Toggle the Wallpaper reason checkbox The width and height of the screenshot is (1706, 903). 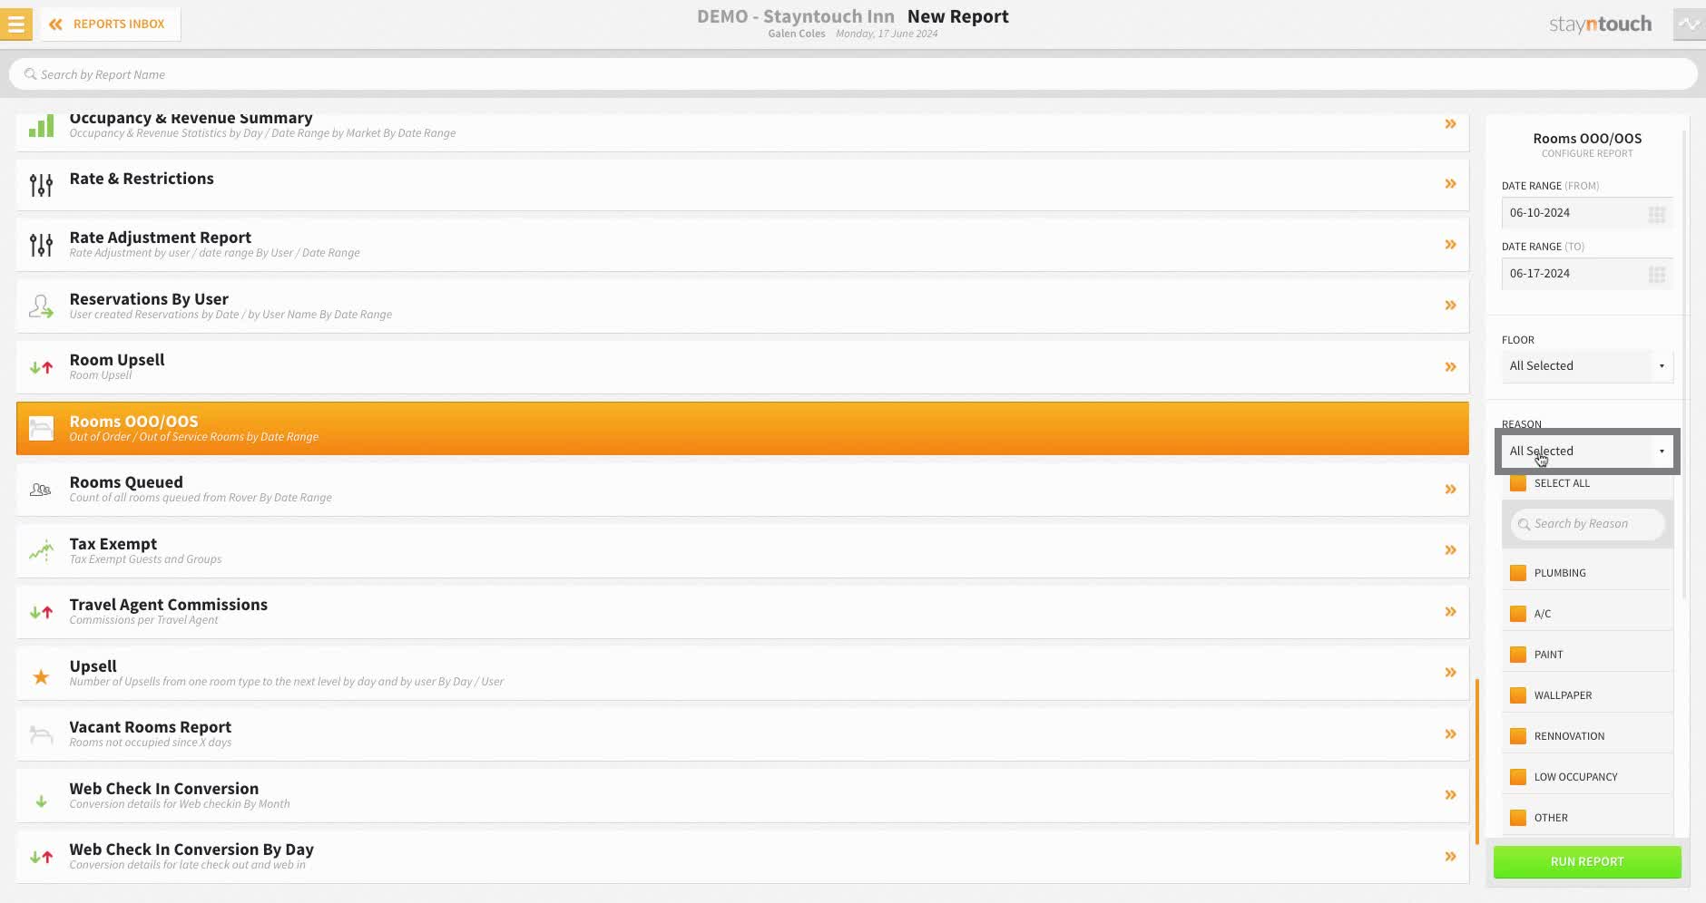(x=1518, y=695)
